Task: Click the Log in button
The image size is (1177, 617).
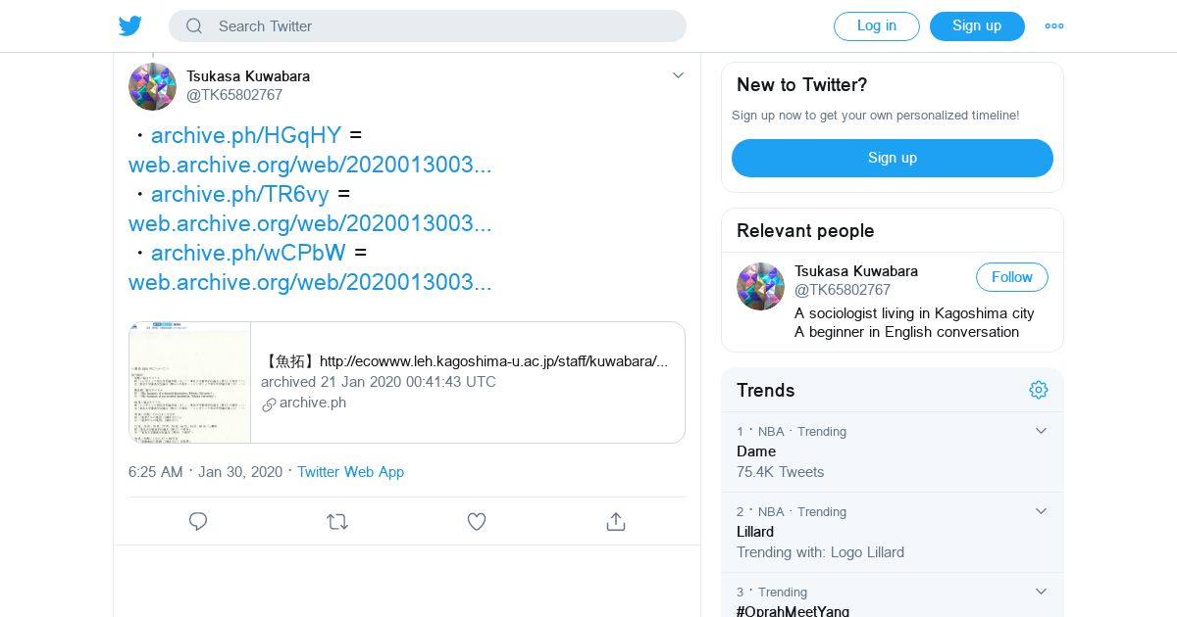Action: (x=877, y=26)
